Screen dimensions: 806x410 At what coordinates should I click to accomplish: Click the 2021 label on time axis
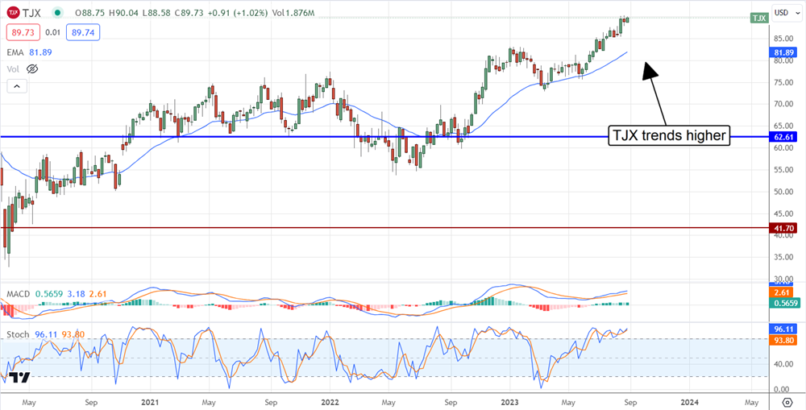[149, 402]
